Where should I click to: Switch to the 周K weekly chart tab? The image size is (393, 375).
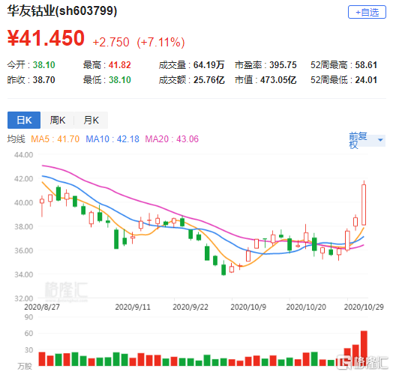point(58,120)
